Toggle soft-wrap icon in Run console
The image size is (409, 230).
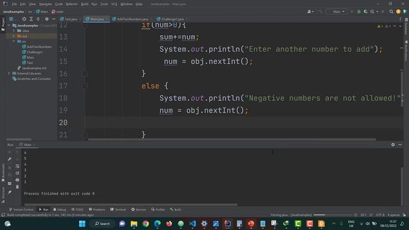point(17,166)
